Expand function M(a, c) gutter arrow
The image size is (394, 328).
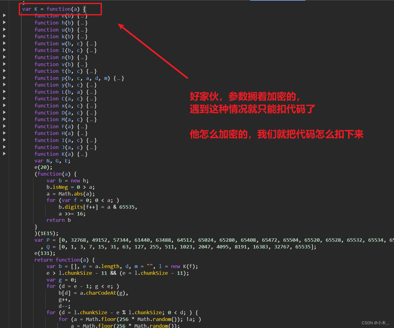point(4,119)
